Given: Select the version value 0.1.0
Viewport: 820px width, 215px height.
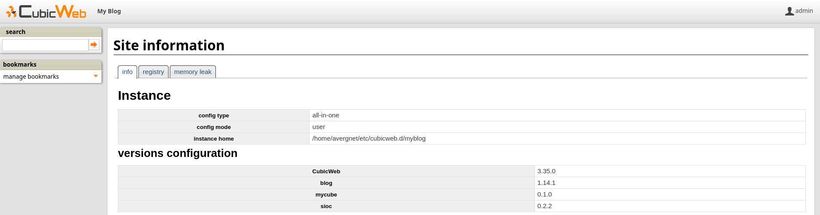Looking at the screenshot, I should tap(544, 194).
